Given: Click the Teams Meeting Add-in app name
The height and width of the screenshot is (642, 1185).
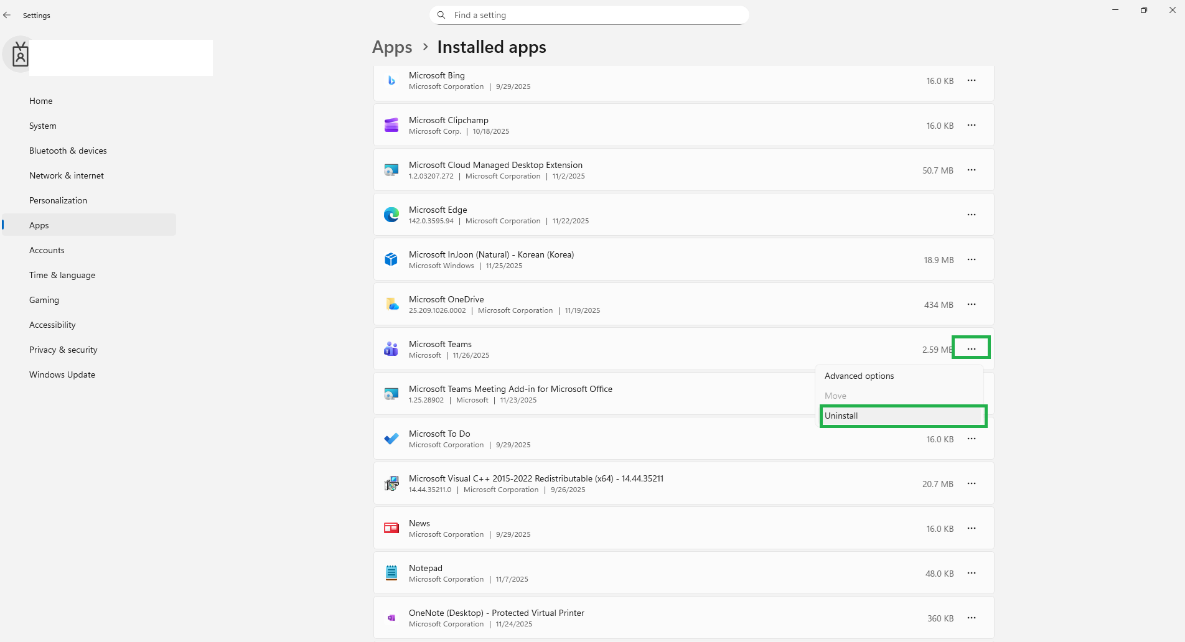Looking at the screenshot, I should (510, 389).
